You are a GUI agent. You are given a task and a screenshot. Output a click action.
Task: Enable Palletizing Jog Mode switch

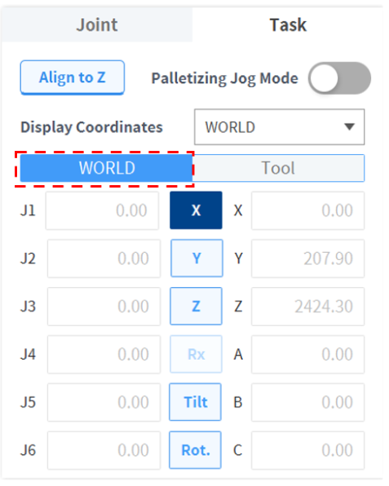point(339,78)
